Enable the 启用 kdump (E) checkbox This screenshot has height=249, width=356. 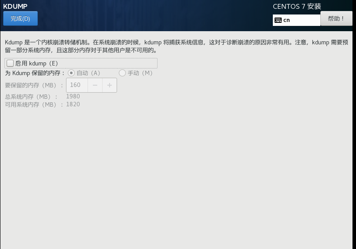tap(10, 63)
